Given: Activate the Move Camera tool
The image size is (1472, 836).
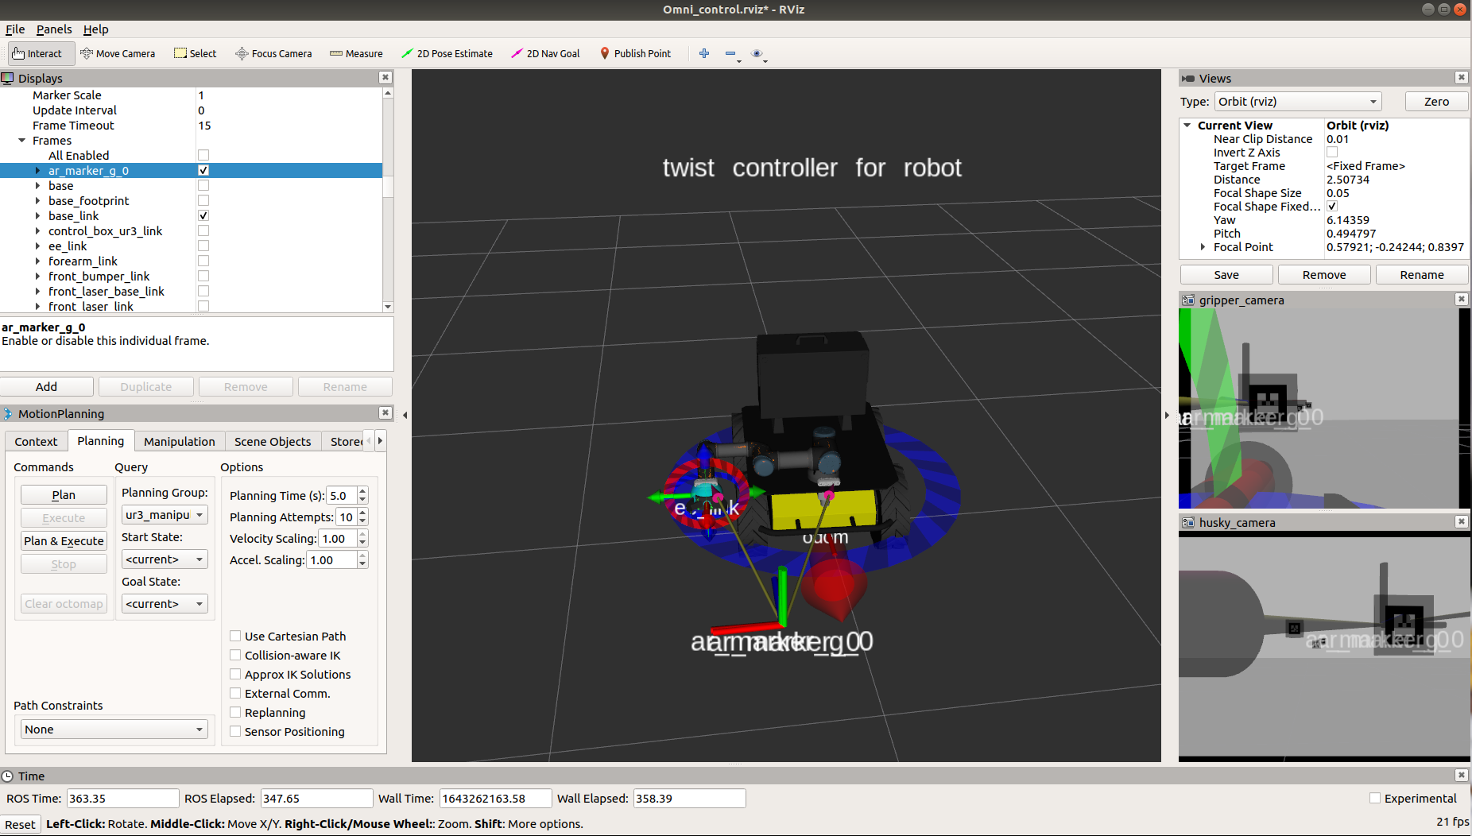Looking at the screenshot, I should pyautogui.click(x=118, y=53).
